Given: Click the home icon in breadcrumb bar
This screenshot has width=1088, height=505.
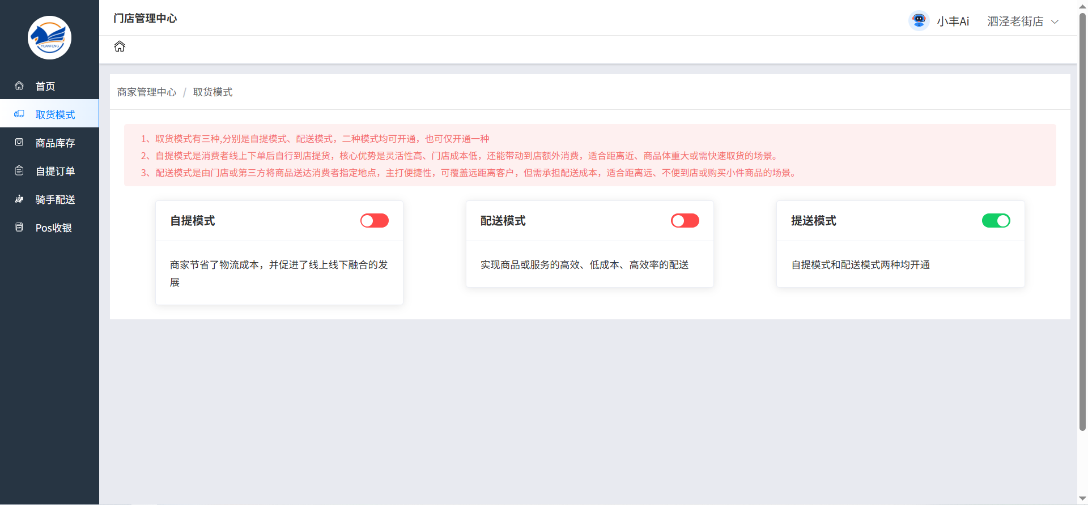Looking at the screenshot, I should (120, 46).
